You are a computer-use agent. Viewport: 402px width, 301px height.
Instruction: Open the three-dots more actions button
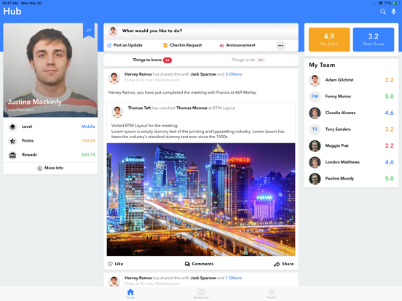[280, 46]
